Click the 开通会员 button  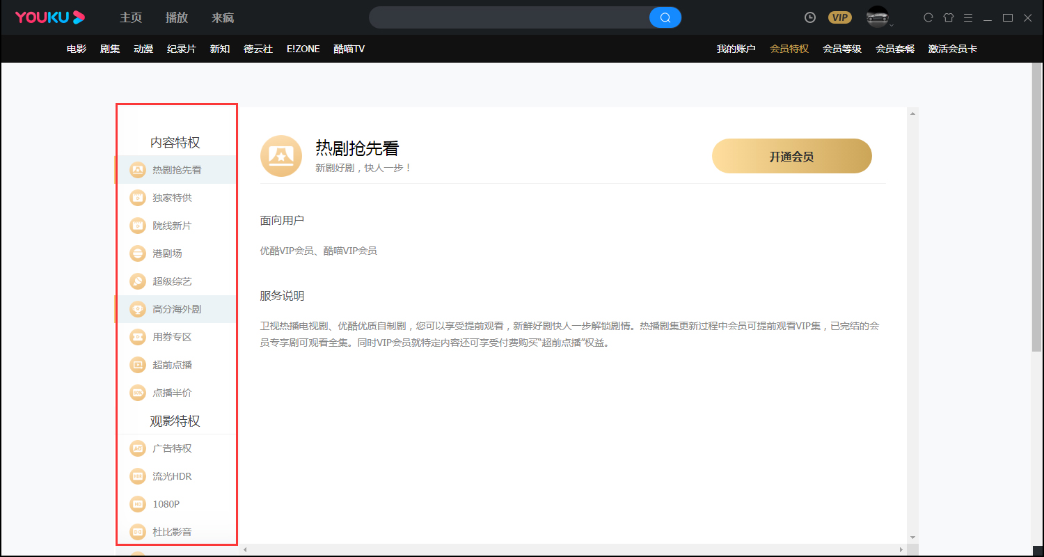(791, 155)
